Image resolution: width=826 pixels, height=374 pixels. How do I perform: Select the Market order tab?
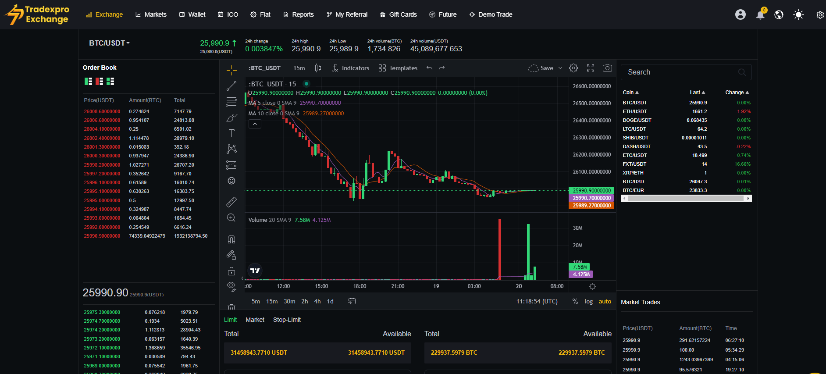click(255, 320)
